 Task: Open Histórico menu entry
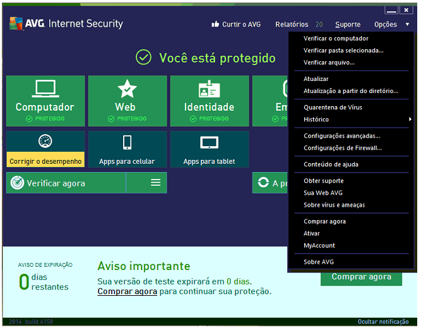pos(316,119)
